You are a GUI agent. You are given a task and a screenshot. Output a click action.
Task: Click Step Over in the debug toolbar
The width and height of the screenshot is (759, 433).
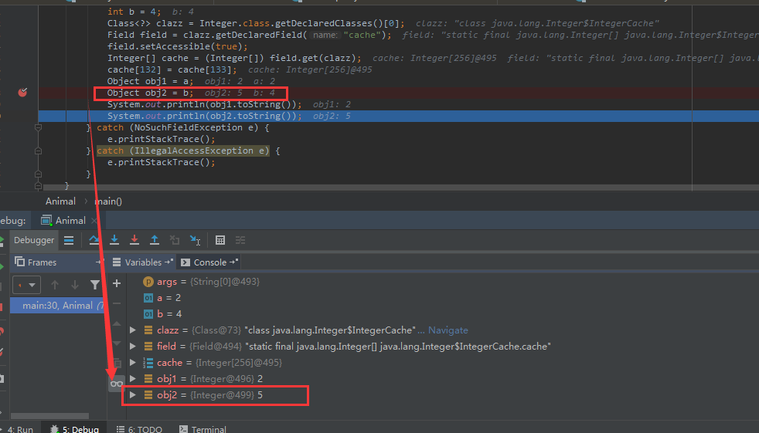point(94,240)
